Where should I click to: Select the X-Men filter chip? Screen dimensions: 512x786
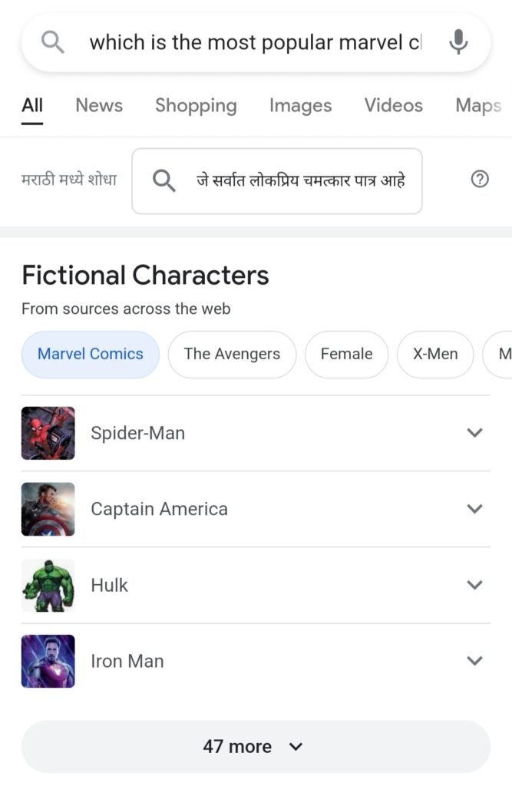tap(435, 354)
